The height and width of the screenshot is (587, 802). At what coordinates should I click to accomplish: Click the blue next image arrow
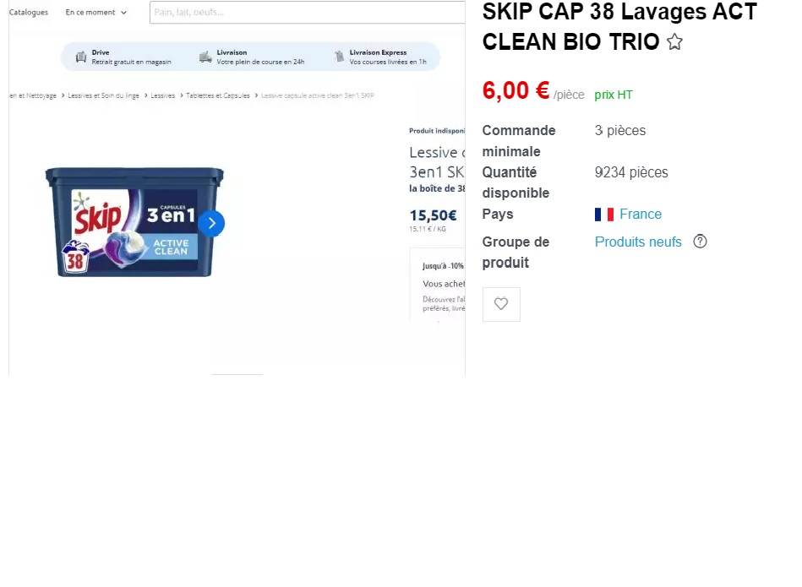[x=211, y=224]
